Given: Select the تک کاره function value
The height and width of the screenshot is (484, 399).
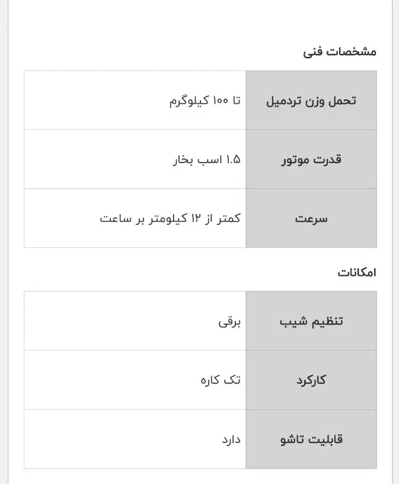Looking at the screenshot, I should click(x=221, y=380).
